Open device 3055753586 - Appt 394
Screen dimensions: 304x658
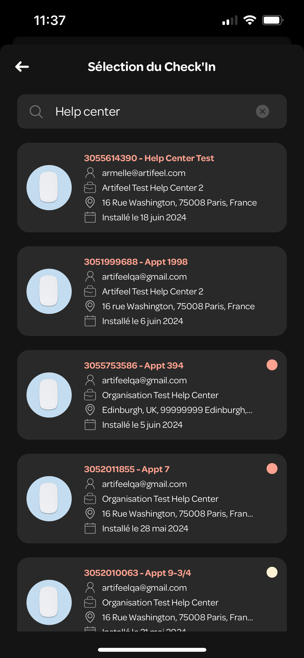[152, 395]
